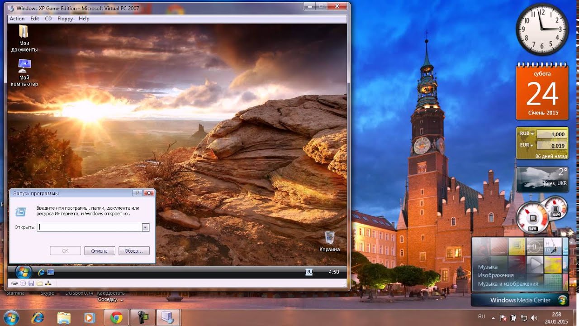This screenshot has height=326, width=579.
Task: Select Изображения in Media Center gadget
Action: (x=496, y=275)
